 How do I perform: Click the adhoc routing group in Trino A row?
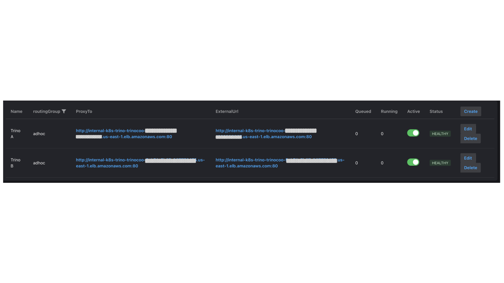click(x=39, y=134)
